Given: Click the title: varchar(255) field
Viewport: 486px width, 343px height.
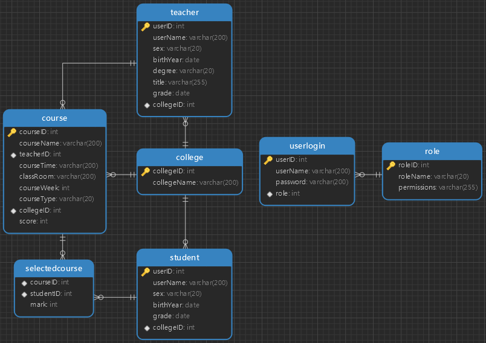Looking at the screenshot, I should [x=180, y=82].
